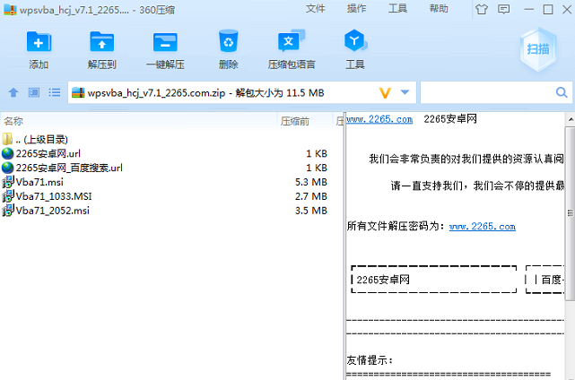Open the archive language (压缩包语言) tool
The height and width of the screenshot is (380, 575).
[291, 43]
